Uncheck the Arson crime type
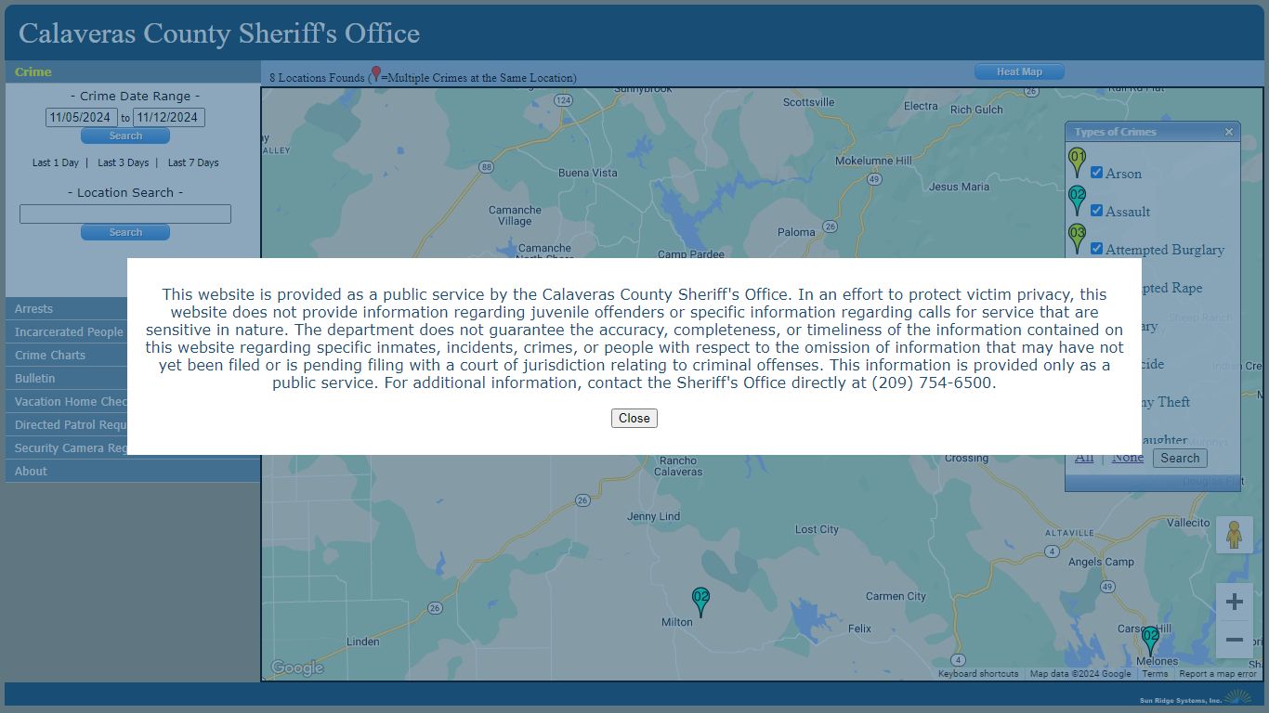This screenshot has width=1269, height=713. [x=1096, y=173]
